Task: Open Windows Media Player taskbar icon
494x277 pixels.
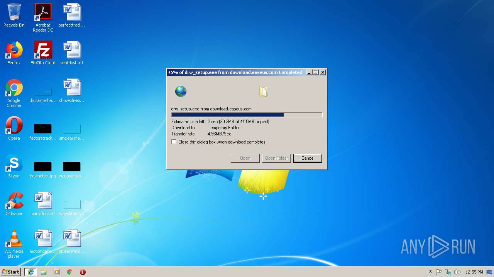Action: point(57,272)
